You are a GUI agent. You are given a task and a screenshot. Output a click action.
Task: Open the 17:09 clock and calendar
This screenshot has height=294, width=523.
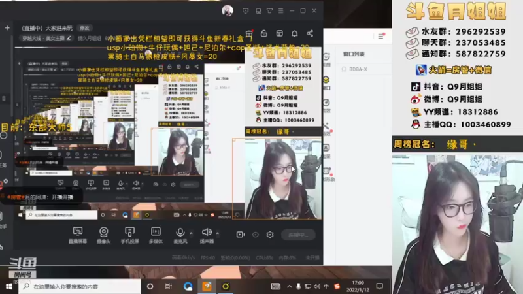[x=358, y=286]
